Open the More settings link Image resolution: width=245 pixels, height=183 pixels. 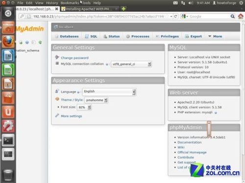tap(72, 116)
